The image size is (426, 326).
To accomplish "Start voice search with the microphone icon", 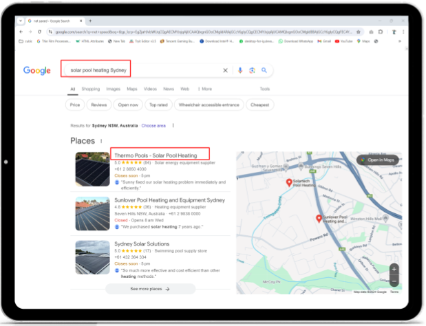I will click(240, 70).
